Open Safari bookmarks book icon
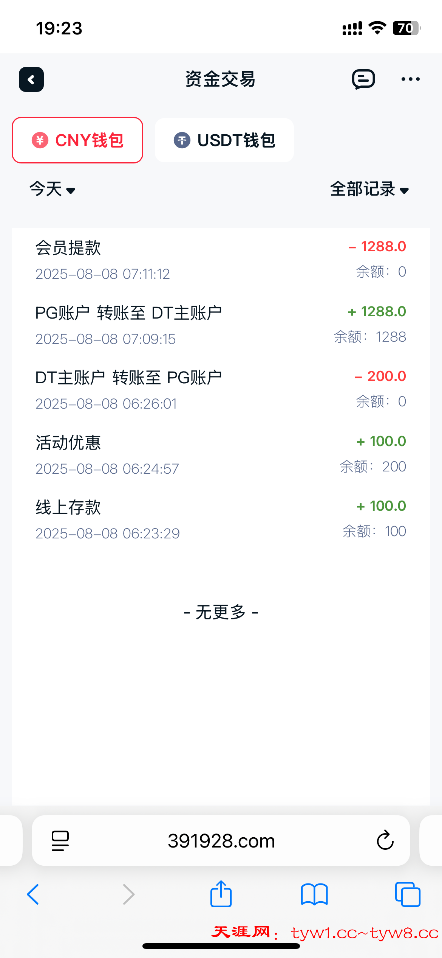 pos(314,894)
